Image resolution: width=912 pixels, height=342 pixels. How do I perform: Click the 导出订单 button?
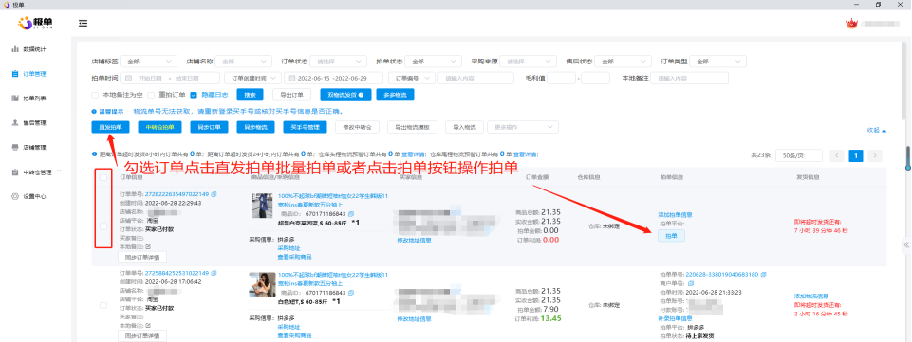(292, 95)
